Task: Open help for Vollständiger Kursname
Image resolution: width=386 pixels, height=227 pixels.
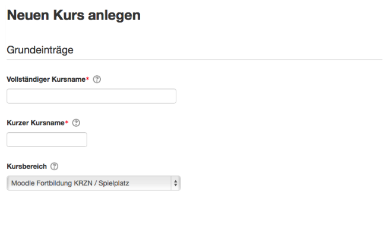Action: (x=97, y=79)
